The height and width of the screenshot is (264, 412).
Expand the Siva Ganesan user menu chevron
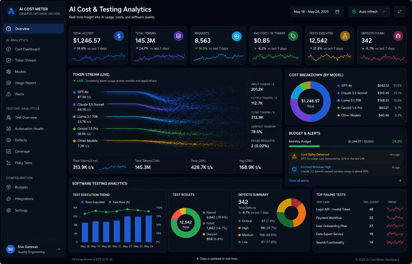[x=59, y=249]
